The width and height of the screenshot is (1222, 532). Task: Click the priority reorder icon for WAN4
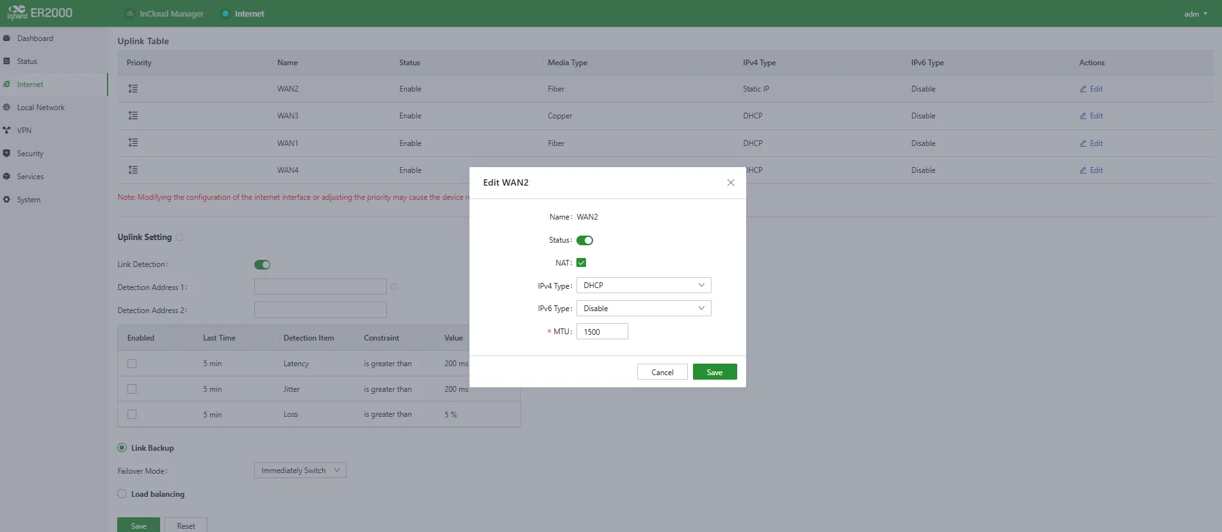[133, 170]
